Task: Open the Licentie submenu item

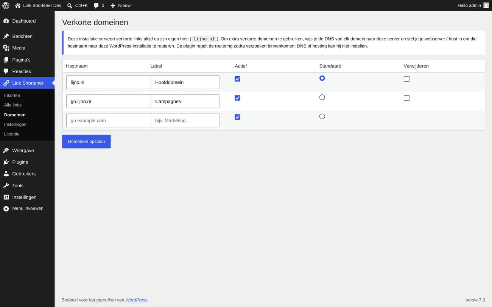Action: 12,134
